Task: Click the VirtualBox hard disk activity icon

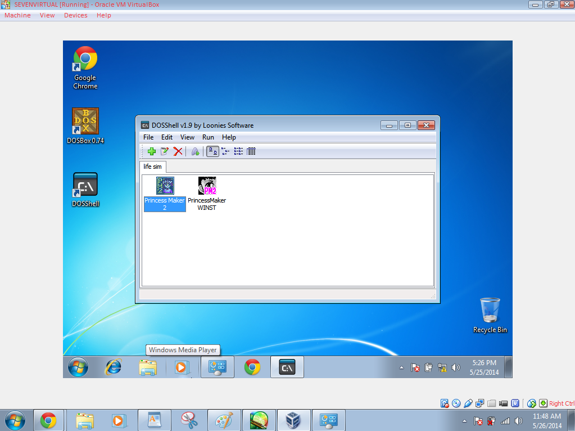Action: tap(445, 403)
